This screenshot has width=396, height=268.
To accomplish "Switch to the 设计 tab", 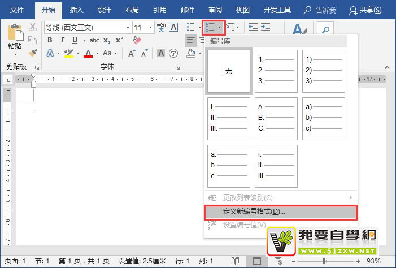I will [x=105, y=10].
